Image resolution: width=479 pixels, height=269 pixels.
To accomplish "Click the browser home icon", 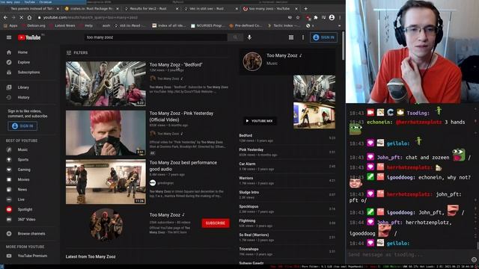I will 29,18.
